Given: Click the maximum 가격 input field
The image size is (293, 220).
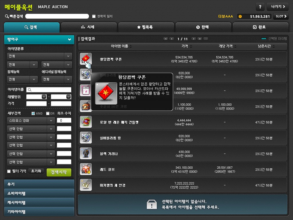Looking at the screenshot, I should (61, 103).
